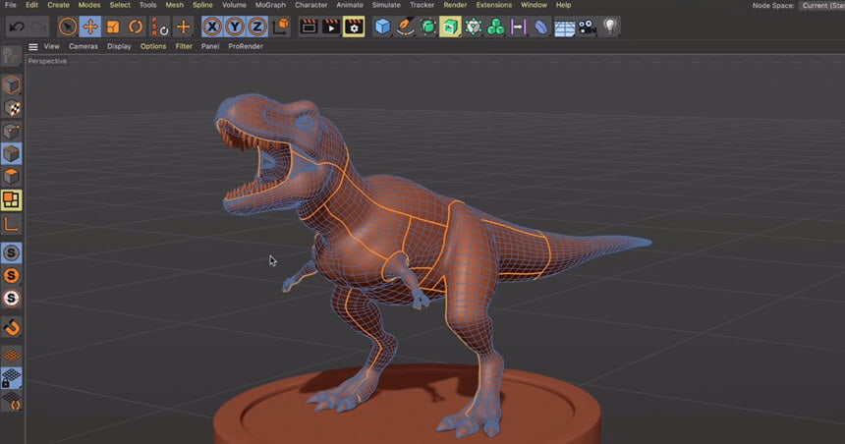Toggle the coordinate system icon
The width and height of the screenshot is (845, 444).
[281, 27]
